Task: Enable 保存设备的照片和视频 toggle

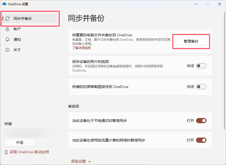Action: (201, 66)
